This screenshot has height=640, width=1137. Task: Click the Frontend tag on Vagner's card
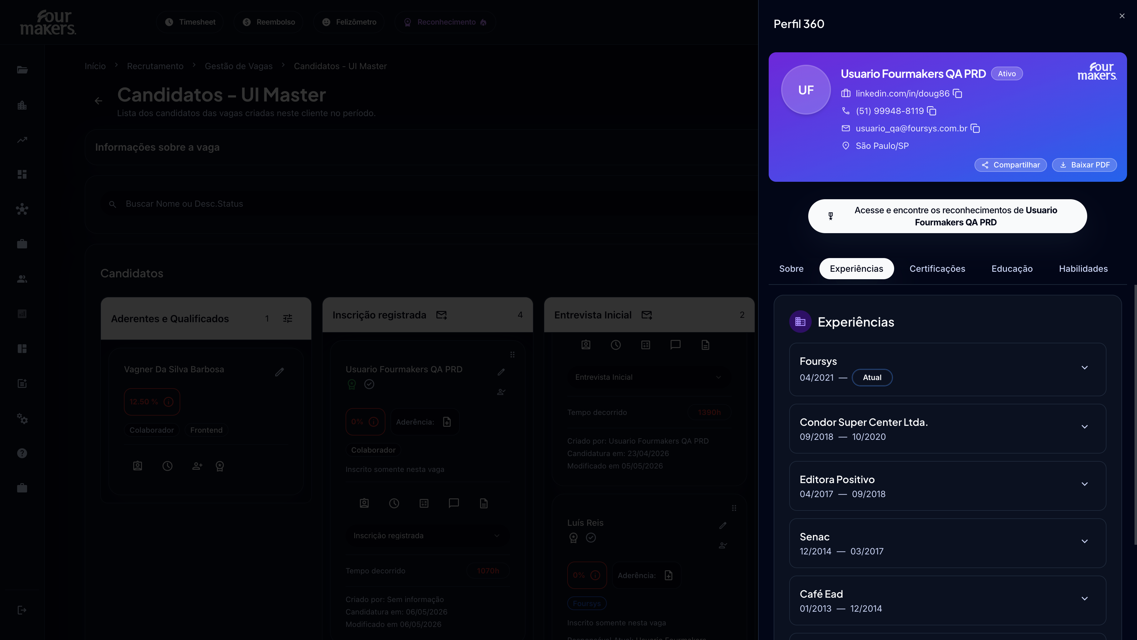tap(206, 430)
